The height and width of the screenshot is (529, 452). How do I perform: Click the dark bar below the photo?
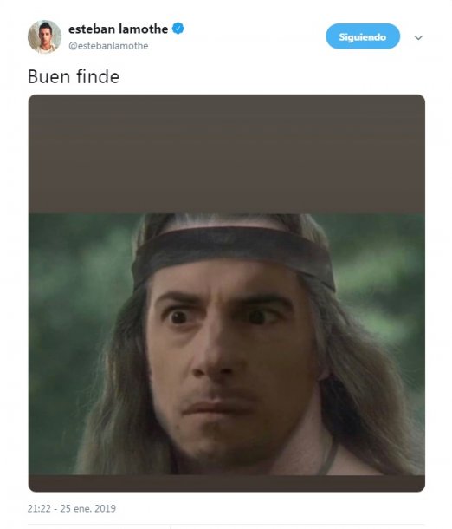[x=226, y=483]
